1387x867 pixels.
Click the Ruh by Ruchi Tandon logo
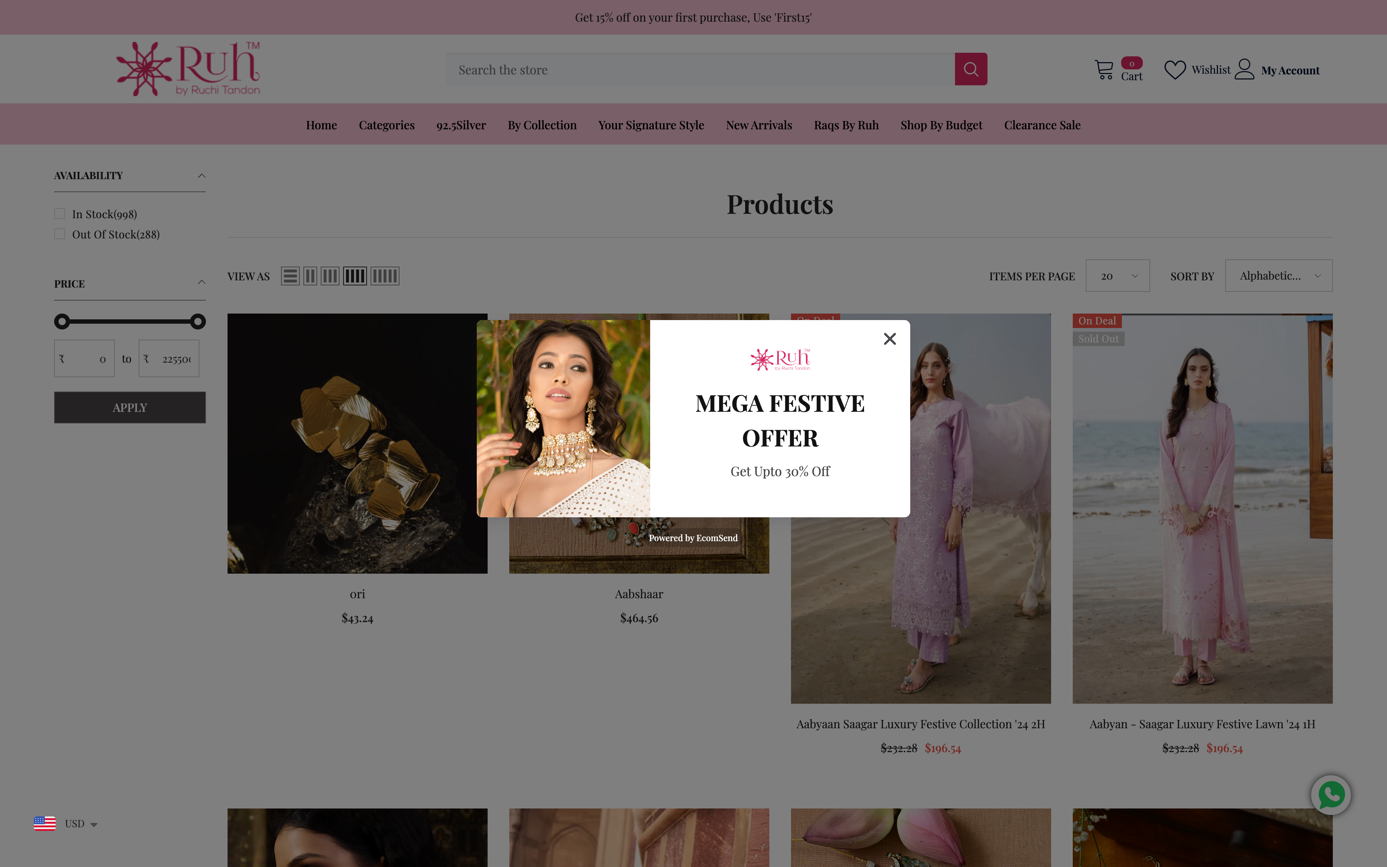pos(188,69)
